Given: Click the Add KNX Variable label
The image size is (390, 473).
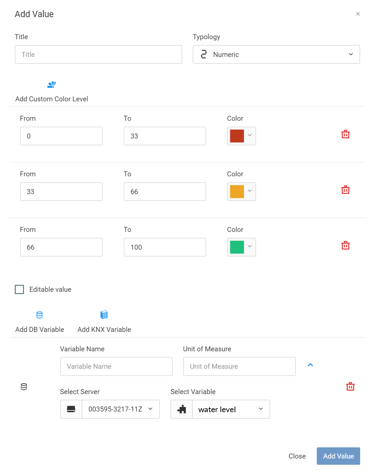Looking at the screenshot, I should [x=104, y=330].
